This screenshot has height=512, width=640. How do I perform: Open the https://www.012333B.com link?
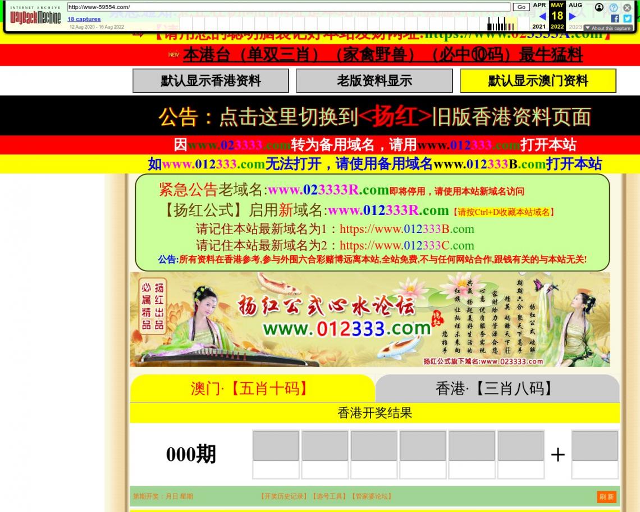(407, 229)
